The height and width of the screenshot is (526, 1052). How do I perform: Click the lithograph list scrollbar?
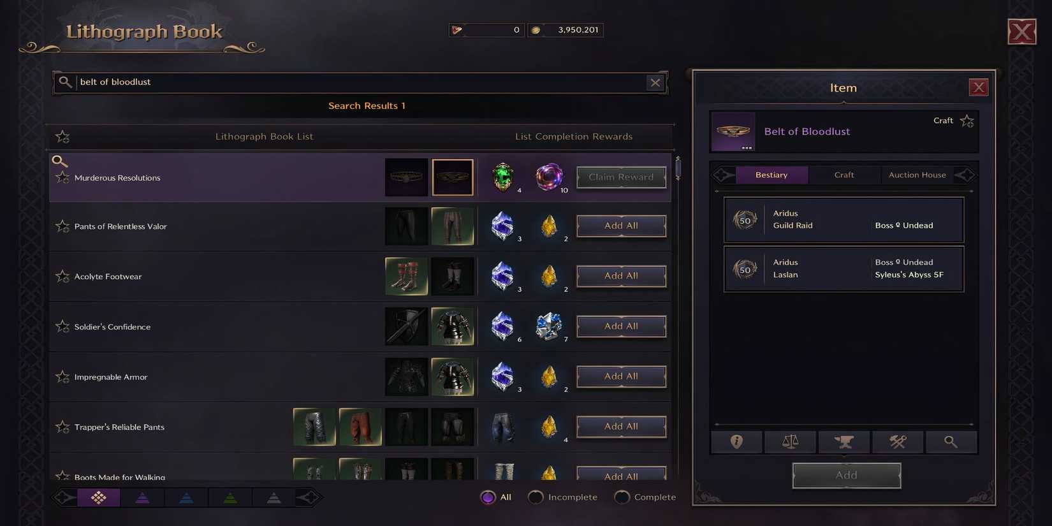pyautogui.click(x=678, y=168)
